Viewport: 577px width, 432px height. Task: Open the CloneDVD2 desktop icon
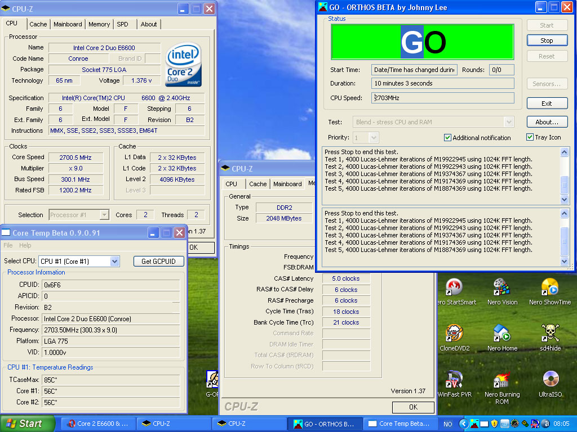tap(455, 333)
